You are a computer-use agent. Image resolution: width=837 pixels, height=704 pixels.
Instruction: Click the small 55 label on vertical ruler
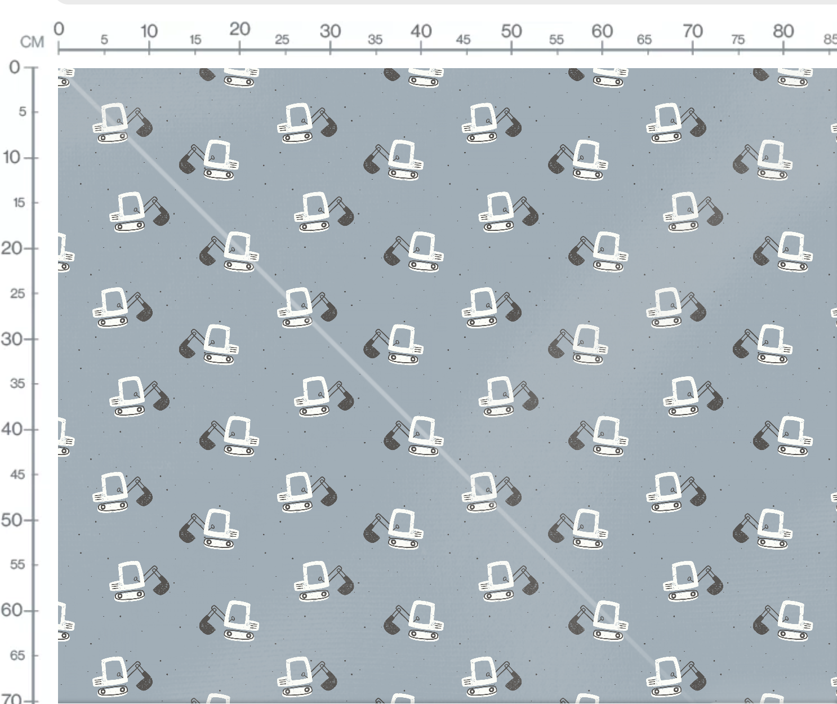17,564
